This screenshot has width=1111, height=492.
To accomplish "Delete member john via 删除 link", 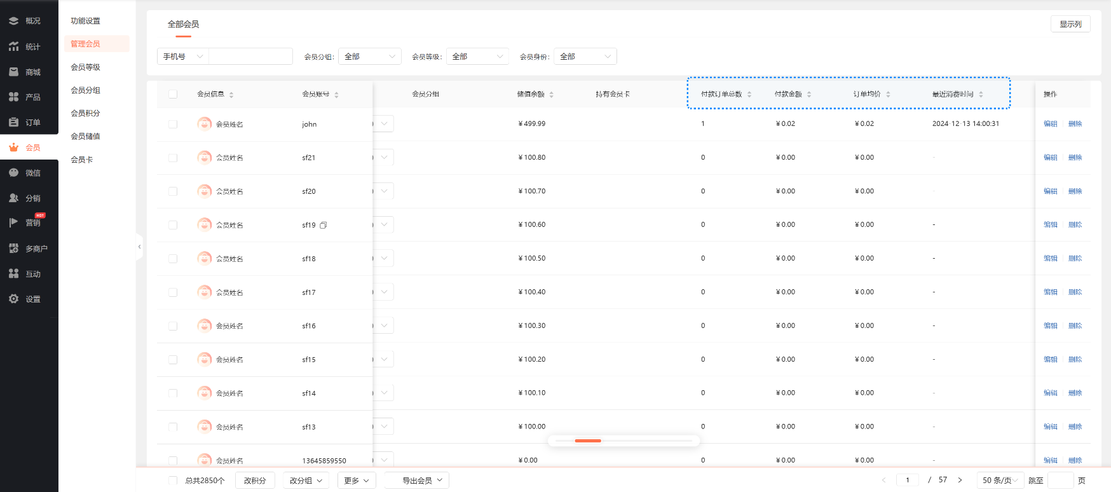I will pyautogui.click(x=1075, y=124).
